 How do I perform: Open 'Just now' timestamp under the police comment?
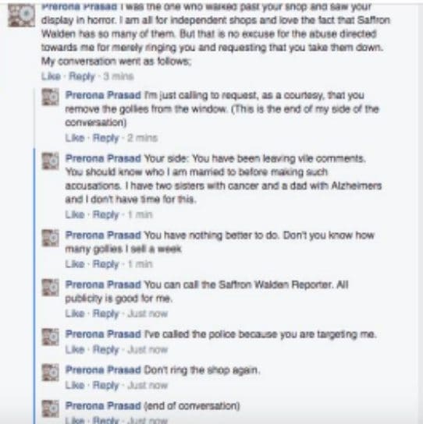pyautogui.click(x=148, y=350)
